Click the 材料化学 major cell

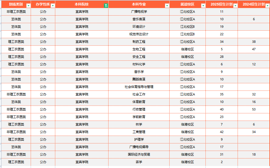click(x=139, y=64)
